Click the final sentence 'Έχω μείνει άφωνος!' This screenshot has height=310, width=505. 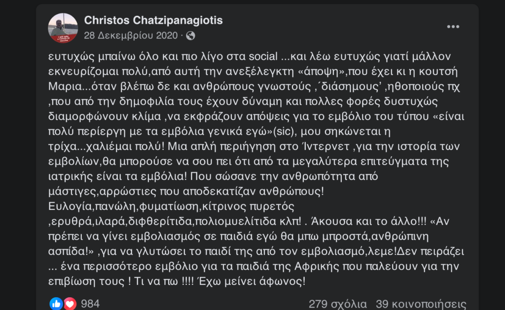point(251,281)
